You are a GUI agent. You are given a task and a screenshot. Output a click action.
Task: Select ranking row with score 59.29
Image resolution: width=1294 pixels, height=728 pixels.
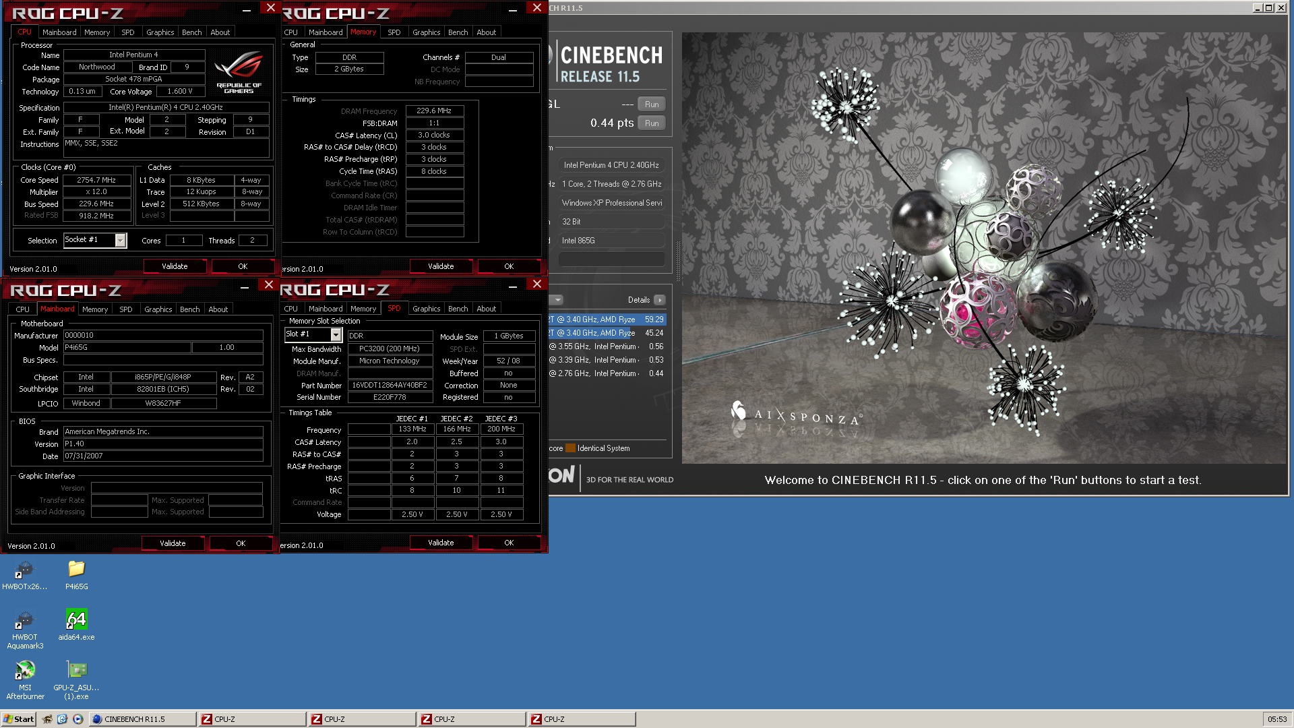point(607,320)
